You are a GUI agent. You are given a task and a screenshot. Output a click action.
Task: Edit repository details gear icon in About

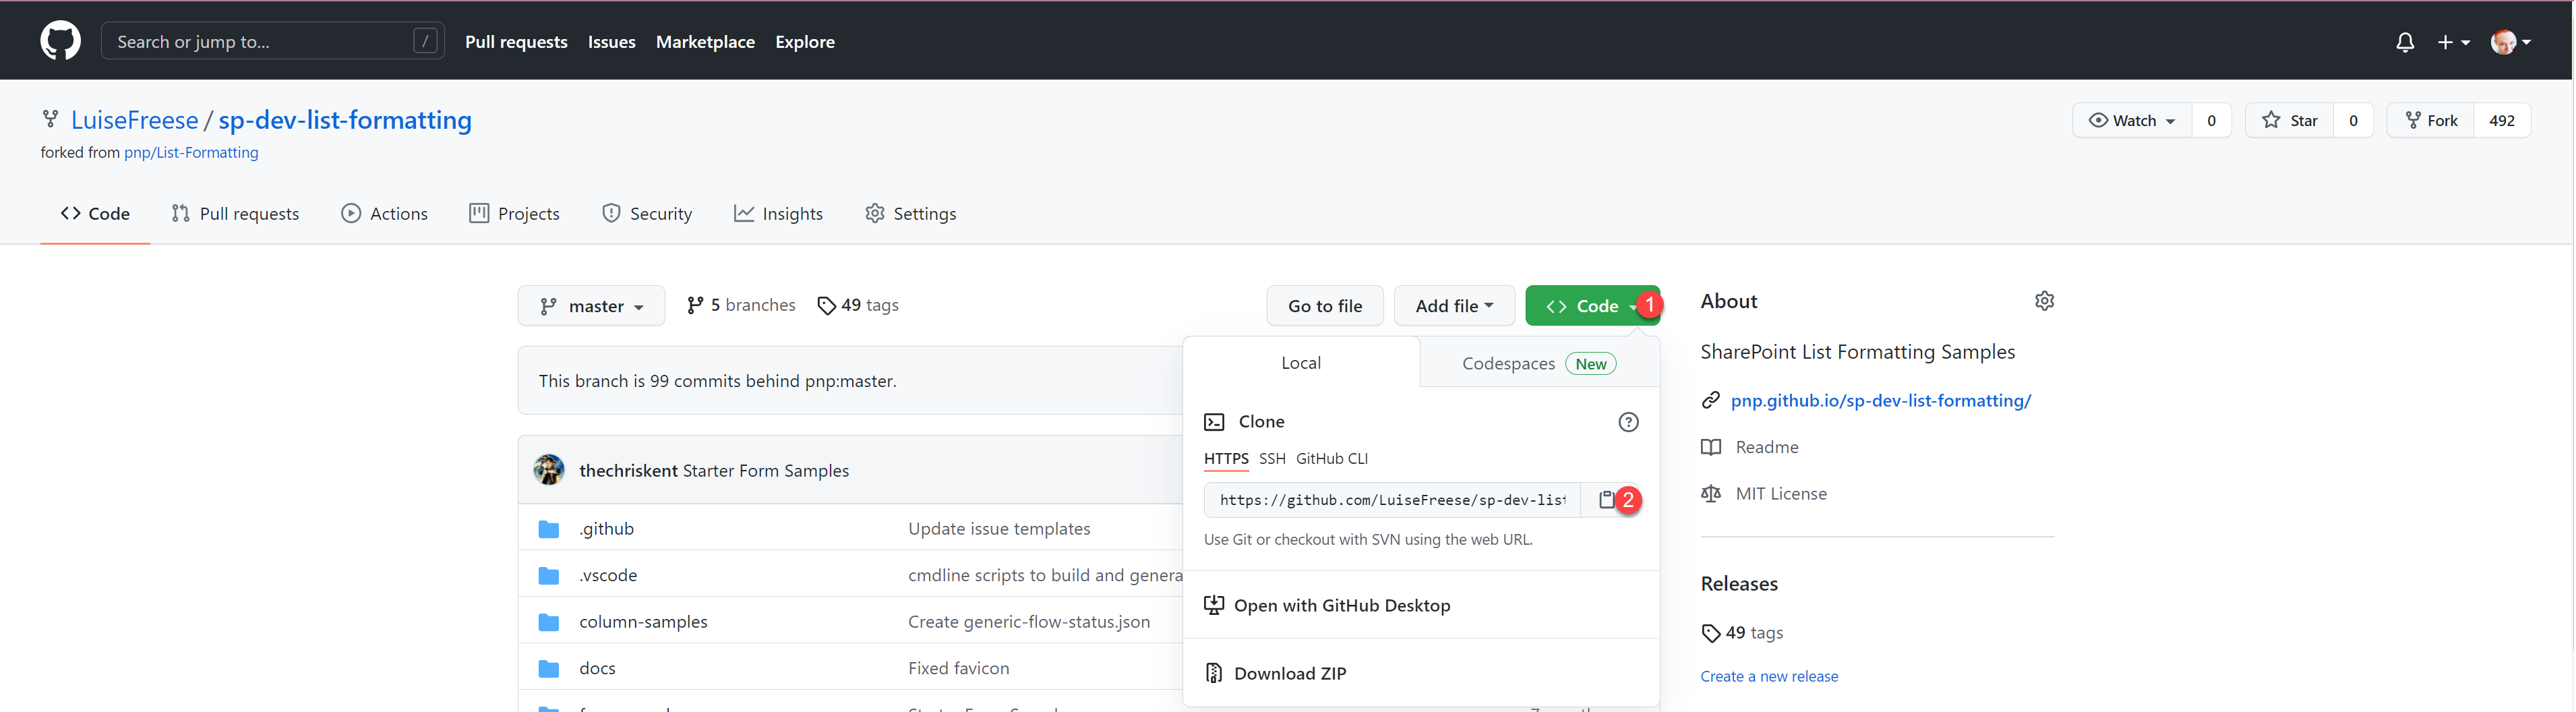tap(2044, 301)
